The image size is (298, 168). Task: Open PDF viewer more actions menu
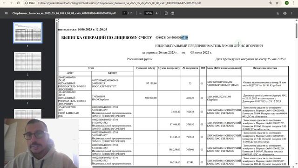tap(292, 13)
